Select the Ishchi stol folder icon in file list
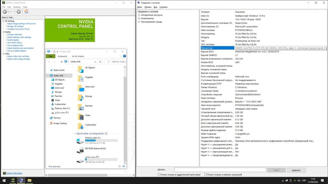 coord(81,88)
